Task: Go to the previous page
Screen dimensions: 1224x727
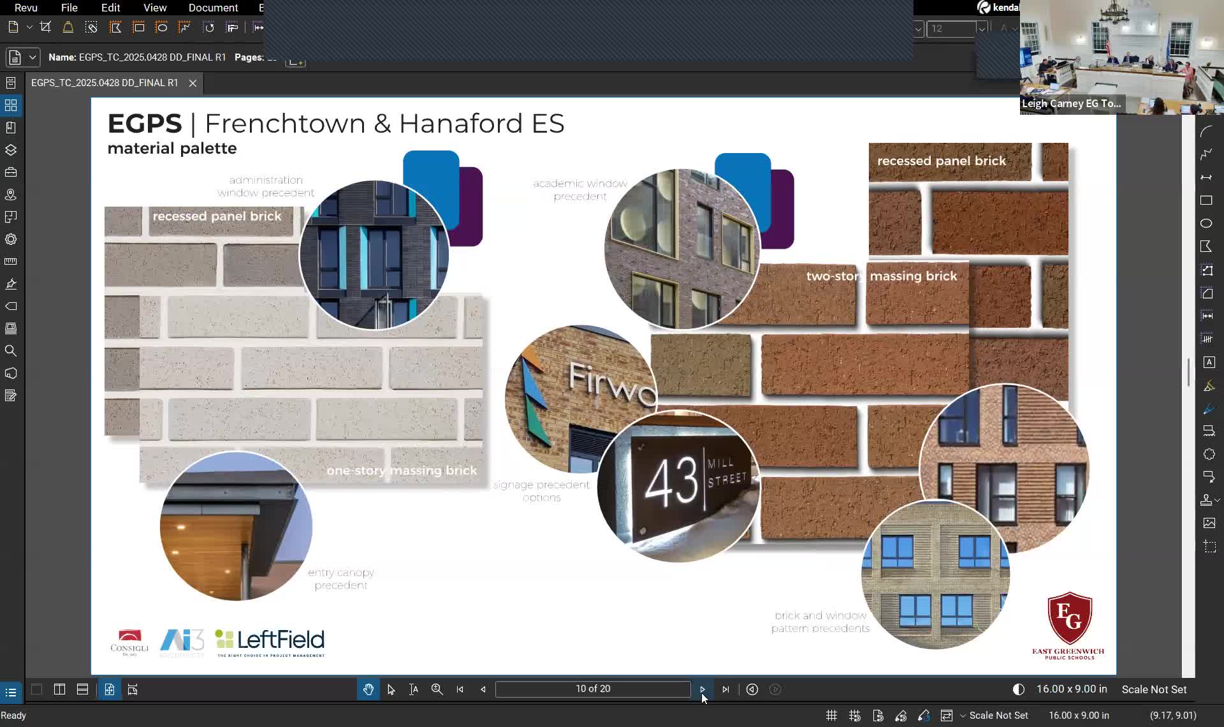Action: [x=483, y=689]
